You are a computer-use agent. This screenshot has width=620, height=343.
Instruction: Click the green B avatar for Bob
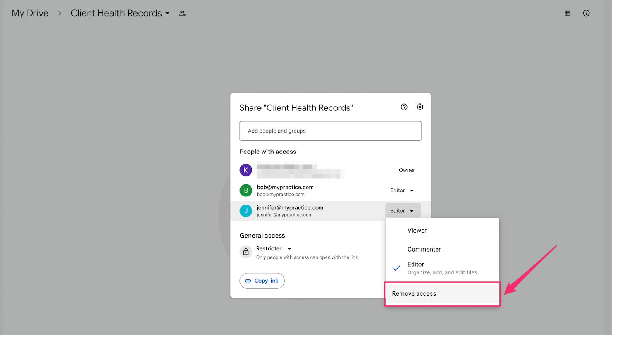point(246,190)
